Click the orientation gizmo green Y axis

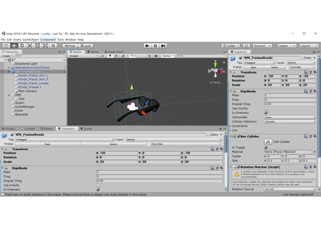pyautogui.click(x=215, y=65)
